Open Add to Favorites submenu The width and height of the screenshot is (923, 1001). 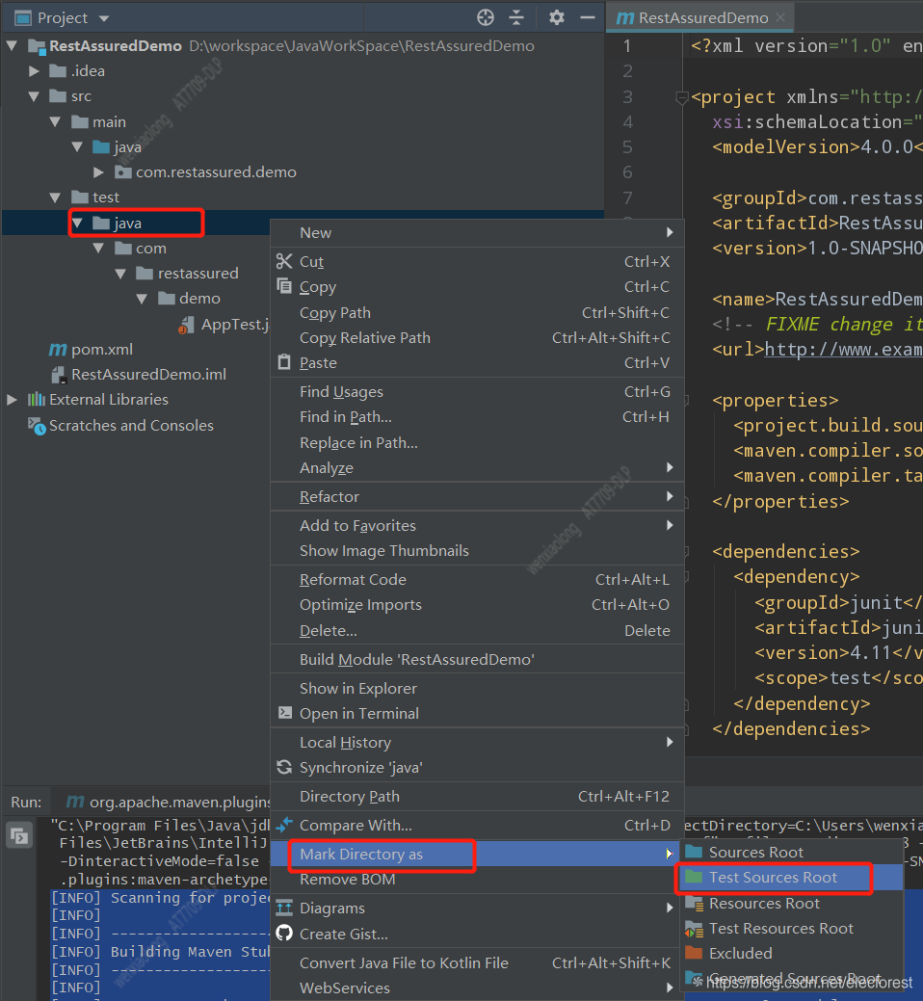(478, 525)
